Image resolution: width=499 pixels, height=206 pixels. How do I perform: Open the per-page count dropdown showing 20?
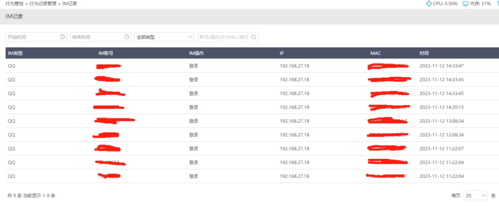[475, 195]
